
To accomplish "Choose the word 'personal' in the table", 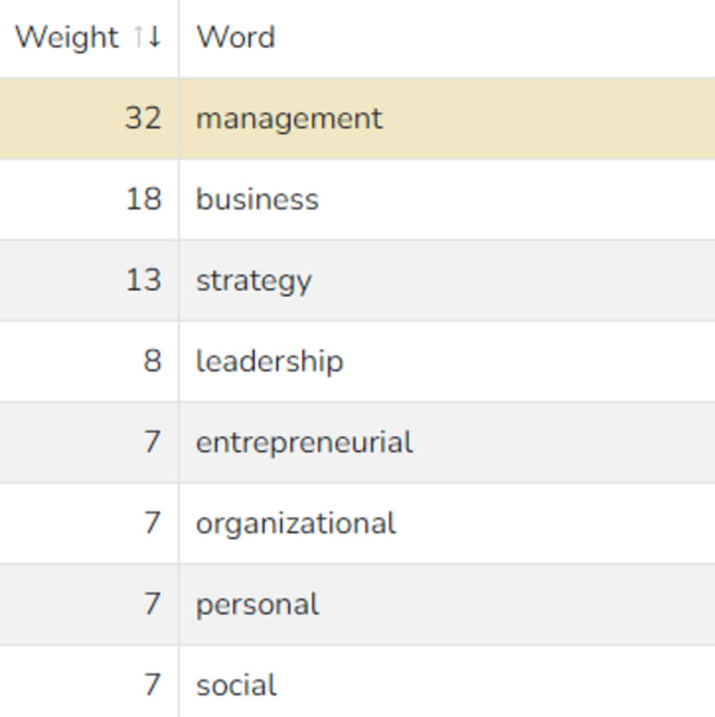I will [x=257, y=604].
